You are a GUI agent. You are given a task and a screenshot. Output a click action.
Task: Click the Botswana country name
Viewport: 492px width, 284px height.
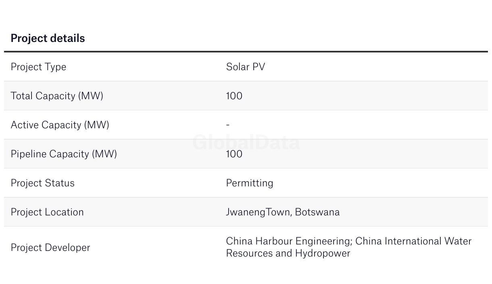coord(317,212)
